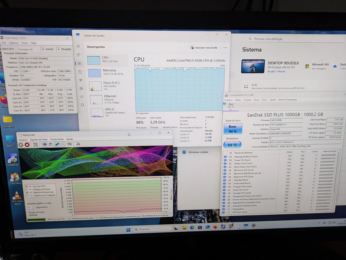Select the Bom 33 °C disk tab
346x260 pixels.
click(231, 106)
